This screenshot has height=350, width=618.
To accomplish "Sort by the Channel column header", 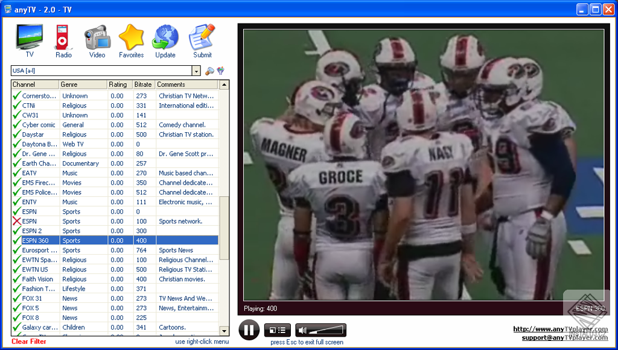I will (x=35, y=84).
